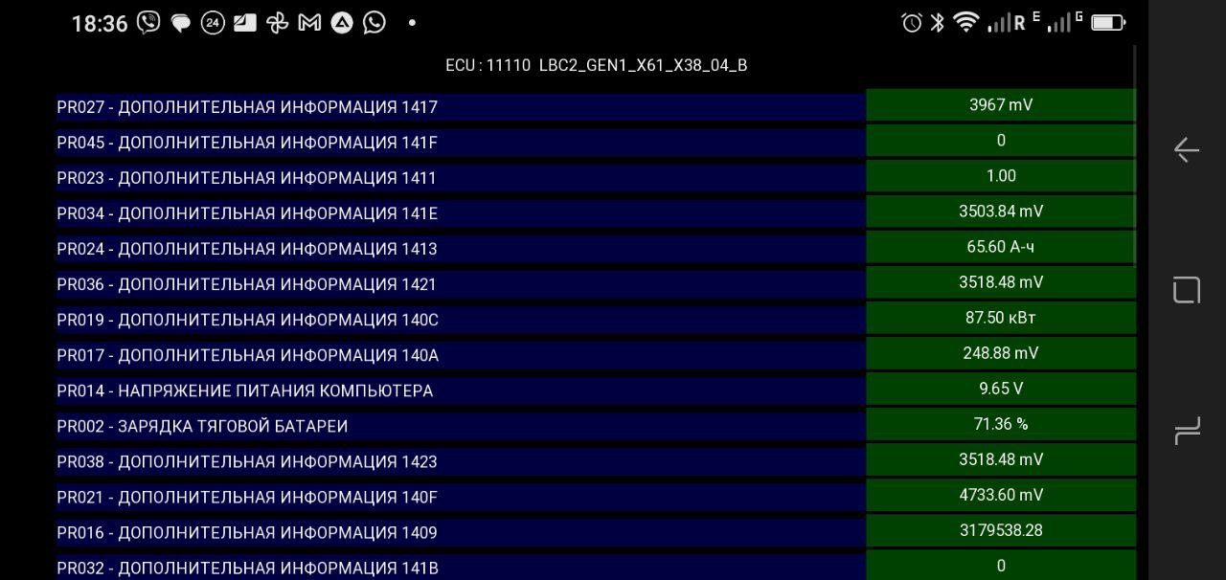
Task: Open recent apps navigation button
Action: point(1187,432)
